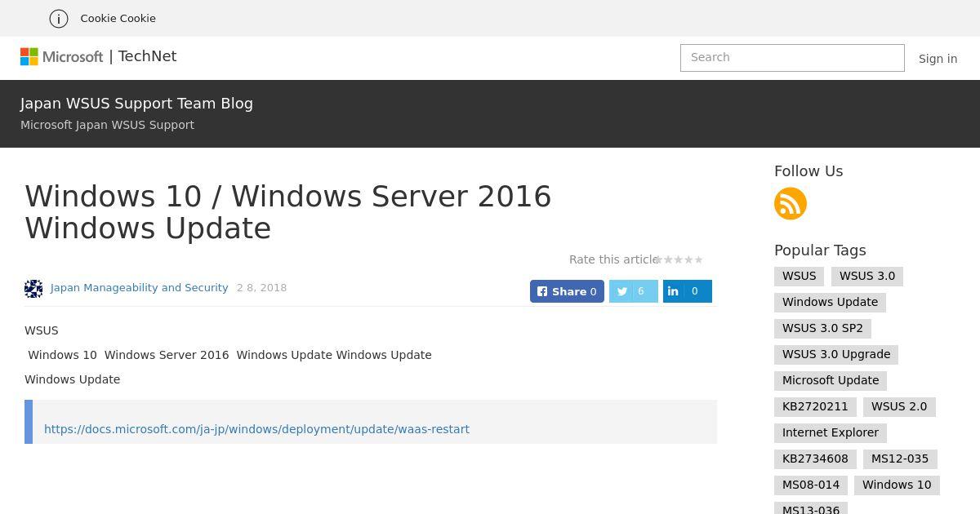Share article on LinkedIn
This screenshot has width=980, height=514.
pyautogui.click(x=688, y=291)
